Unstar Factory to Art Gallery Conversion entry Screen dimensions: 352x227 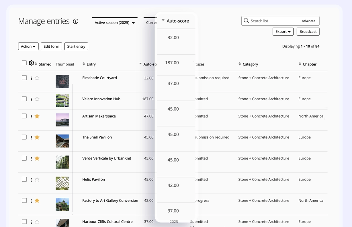tap(37, 201)
